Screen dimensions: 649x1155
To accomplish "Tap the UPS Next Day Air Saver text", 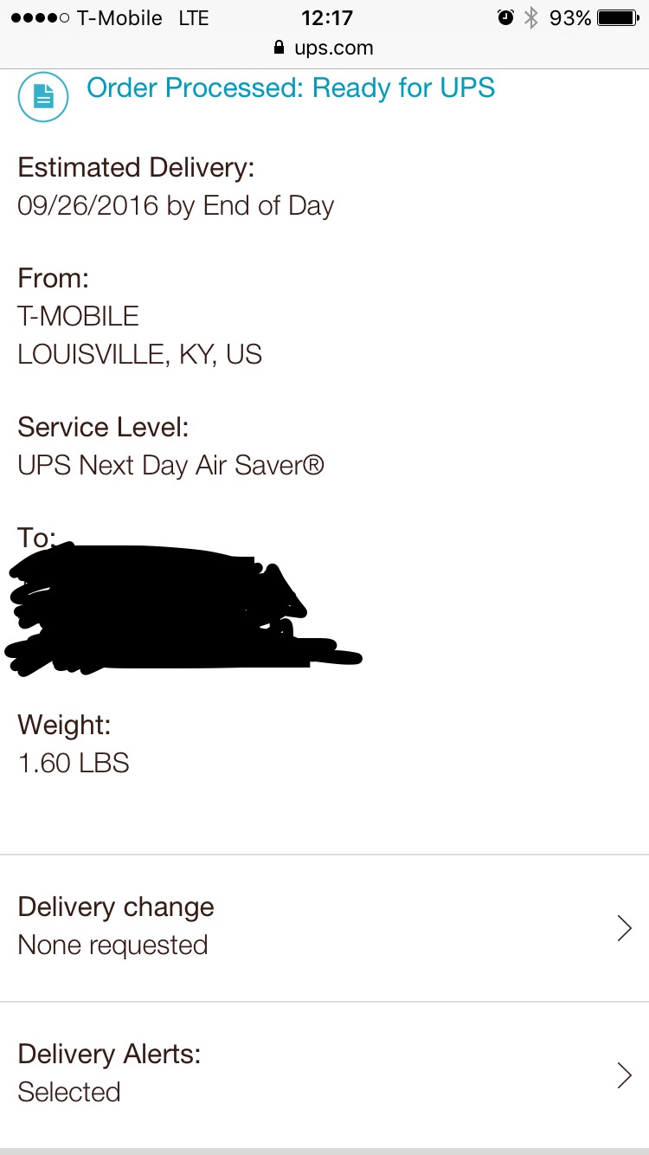I will 170,466.
